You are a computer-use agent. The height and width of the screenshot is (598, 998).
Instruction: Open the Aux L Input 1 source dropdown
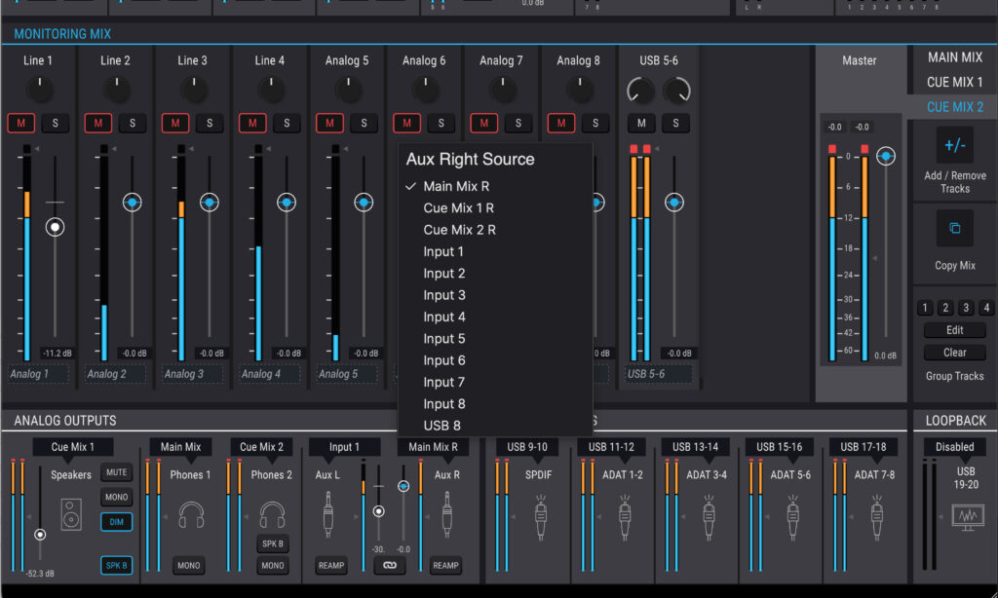pos(344,447)
